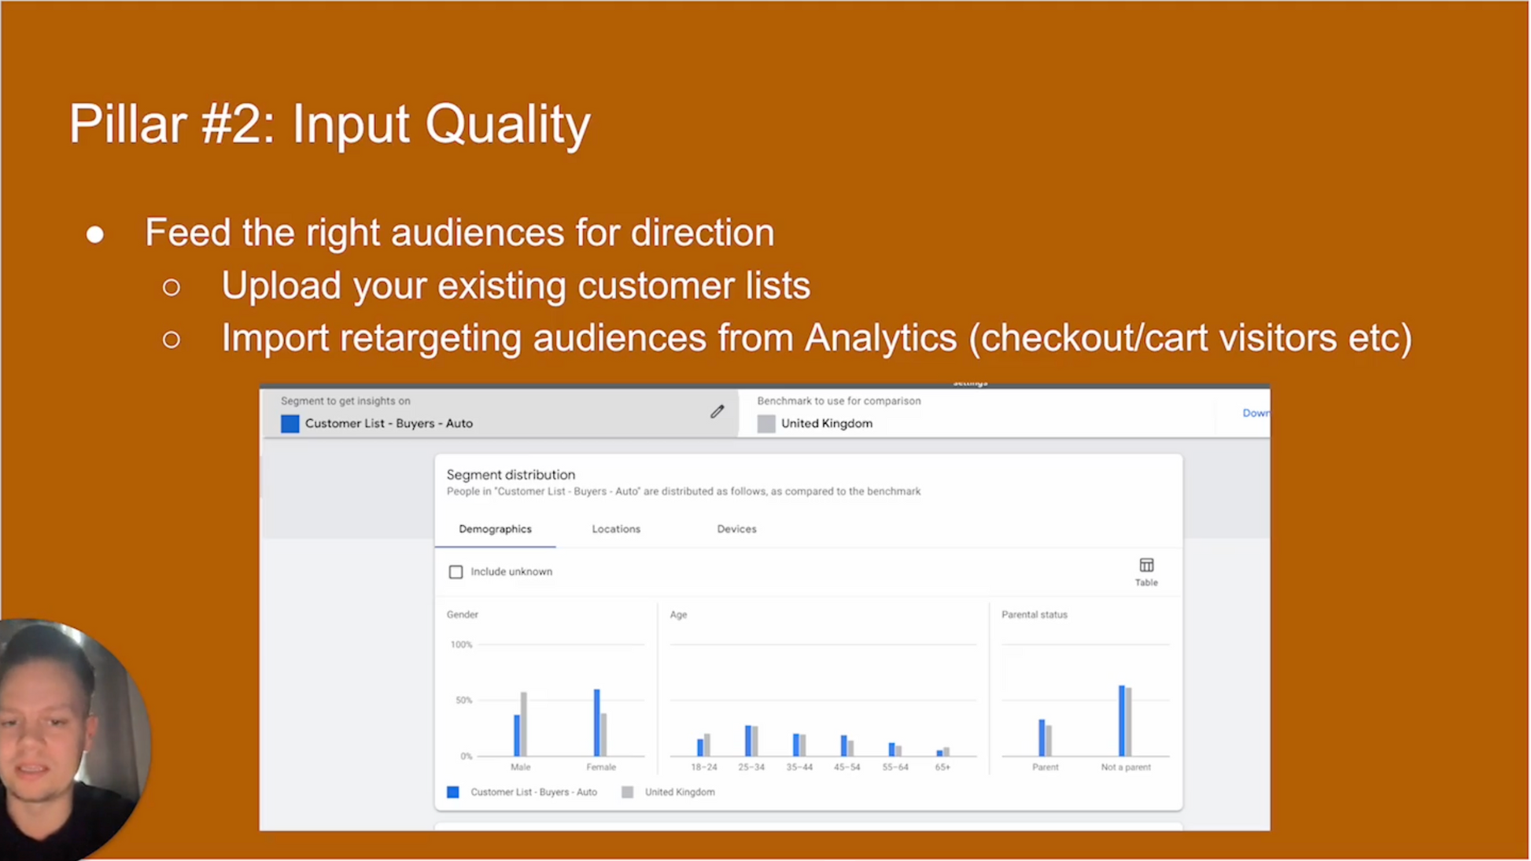Open the Devices tab
1531x861 pixels.
736,529
